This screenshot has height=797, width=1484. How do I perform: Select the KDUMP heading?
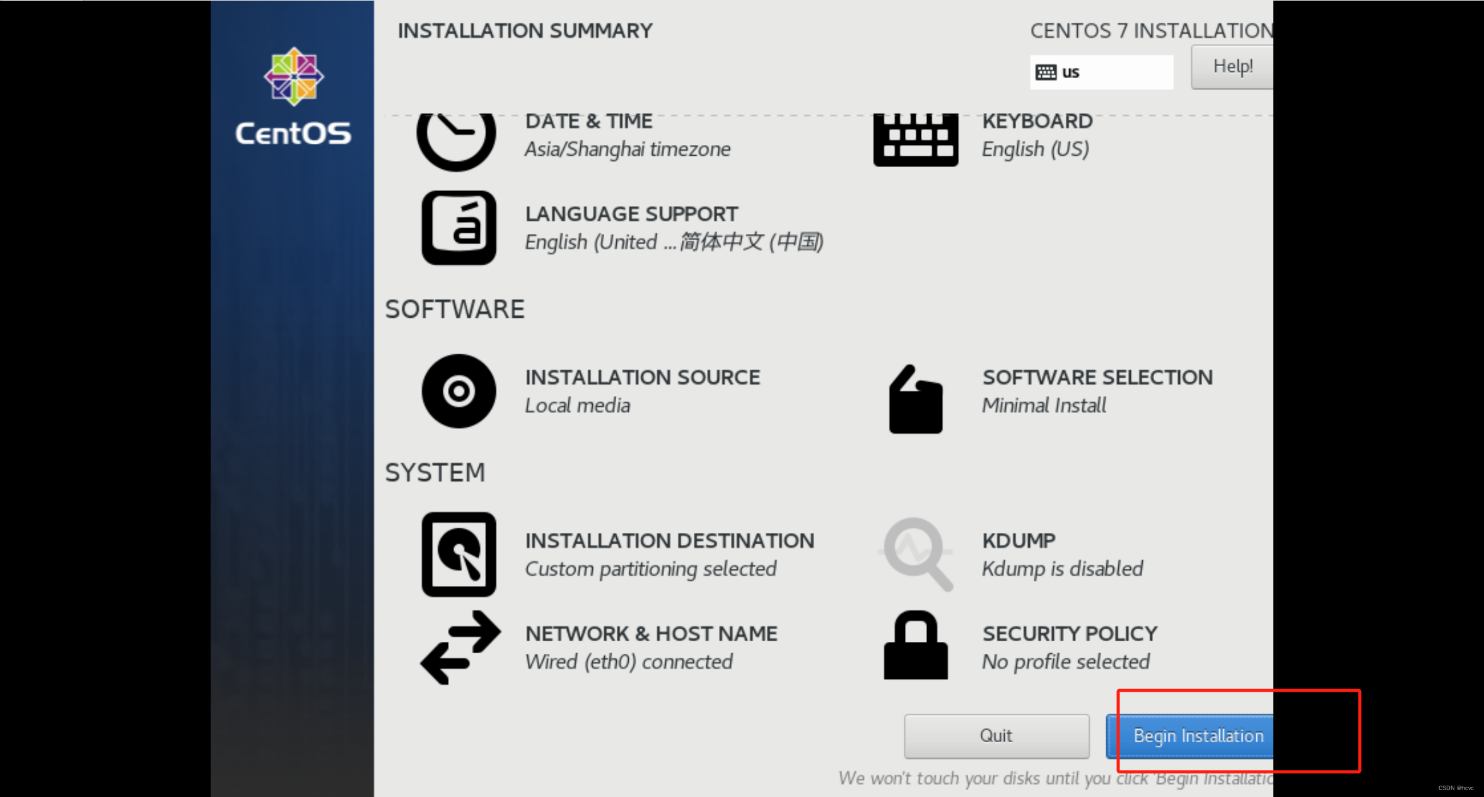click(x=1019, y=541)
